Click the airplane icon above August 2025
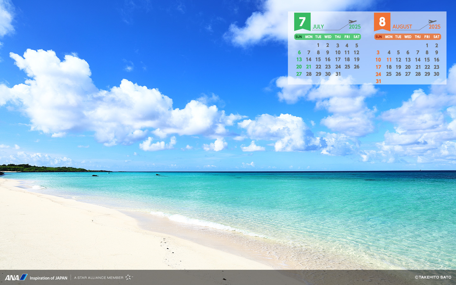Screen dimensions: 456x285 pyautogui.click(x=432, y=22)
